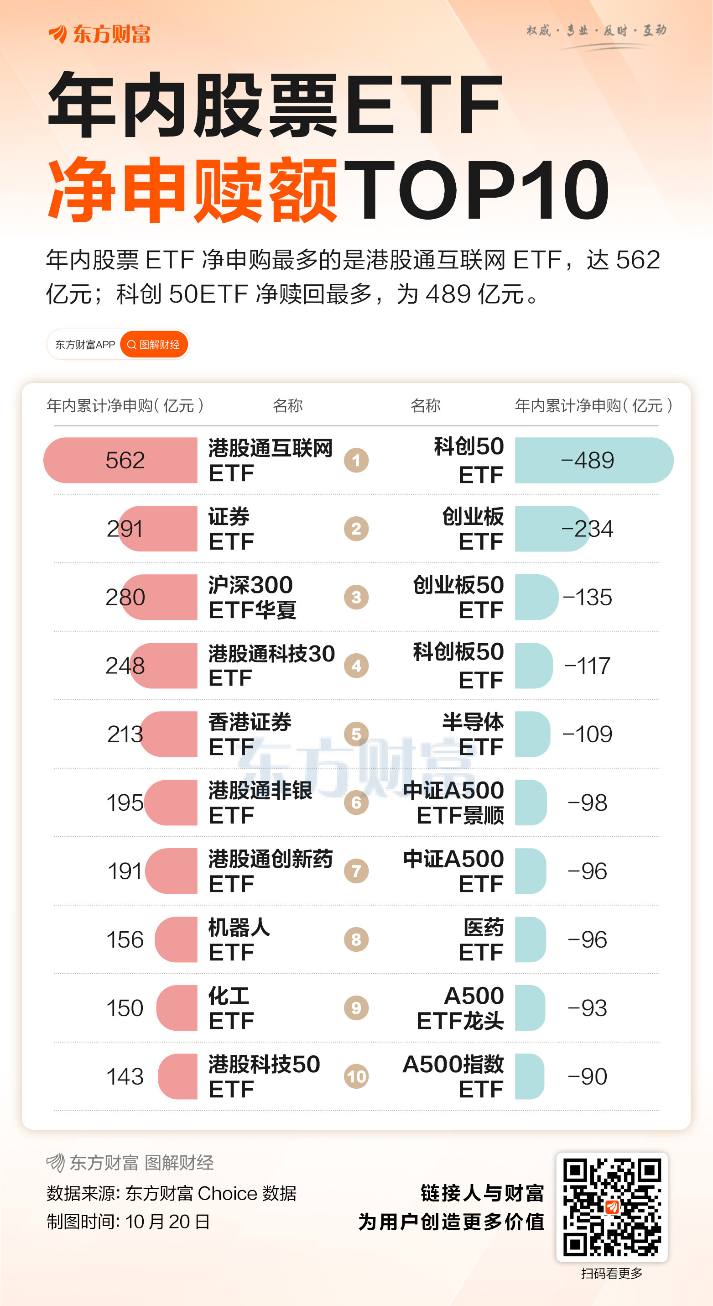Image resolution: width=713 pixels, height=1306 pixels.
Task: Click the left 年内累计净申购 column header
Action: [x=125, y=406]
